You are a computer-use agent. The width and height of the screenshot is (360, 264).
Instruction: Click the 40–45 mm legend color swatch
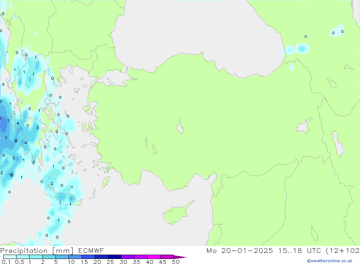point(154,257)
